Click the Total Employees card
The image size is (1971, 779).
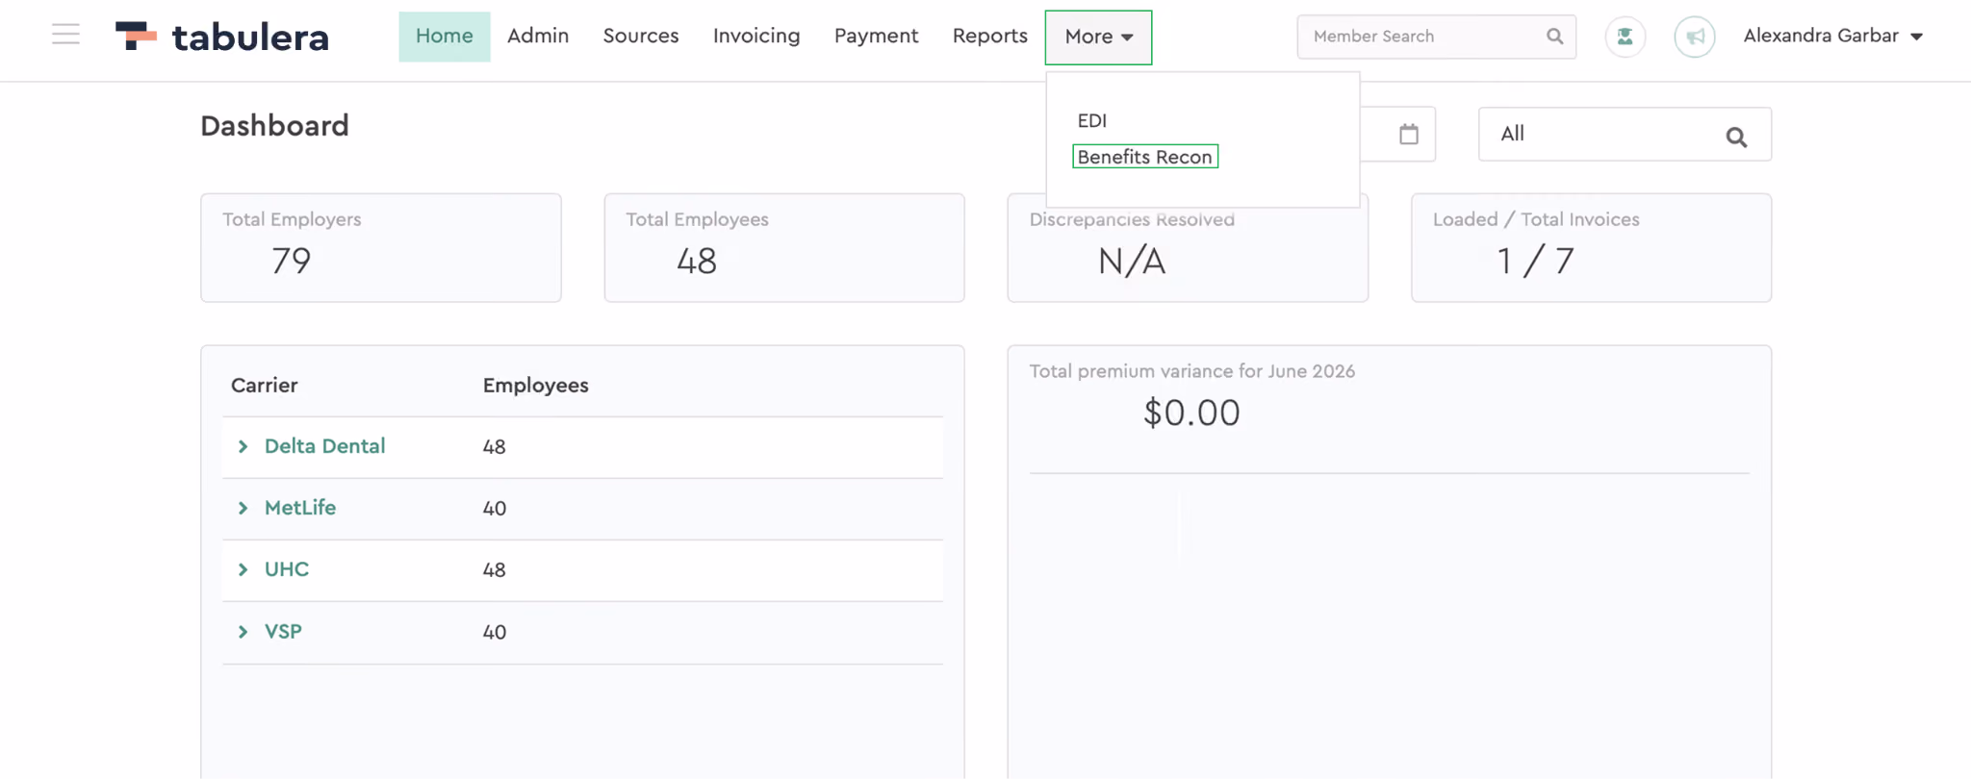click(784, 248)
